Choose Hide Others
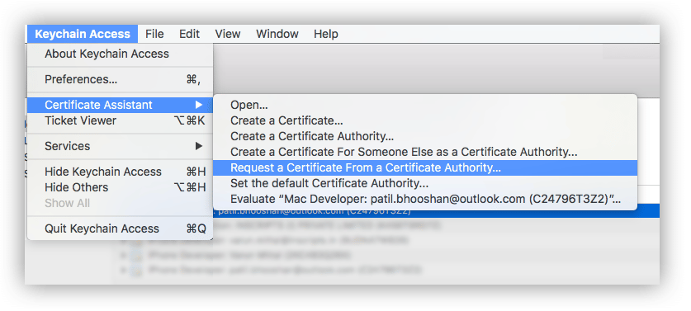 (x=121, y=187)
